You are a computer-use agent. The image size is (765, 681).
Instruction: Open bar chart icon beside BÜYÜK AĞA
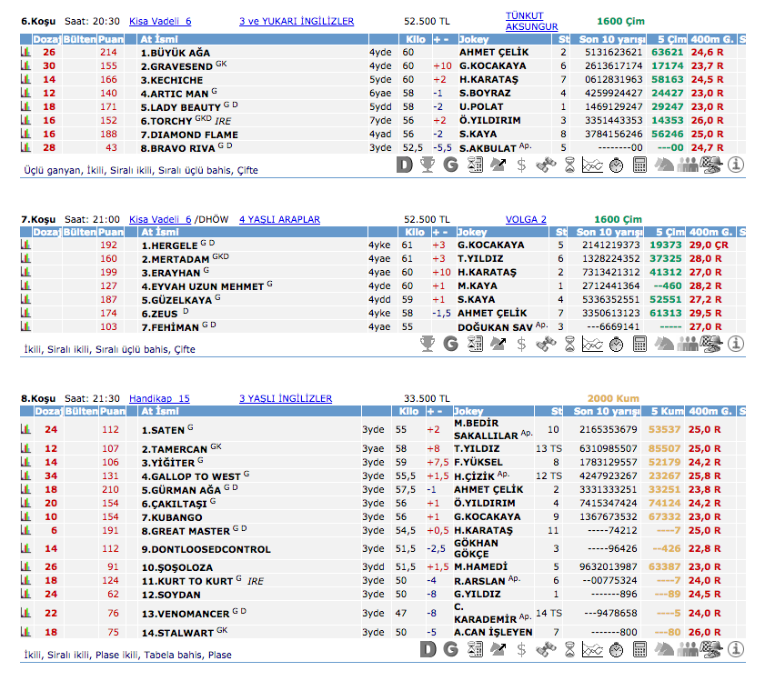point(25,53)
